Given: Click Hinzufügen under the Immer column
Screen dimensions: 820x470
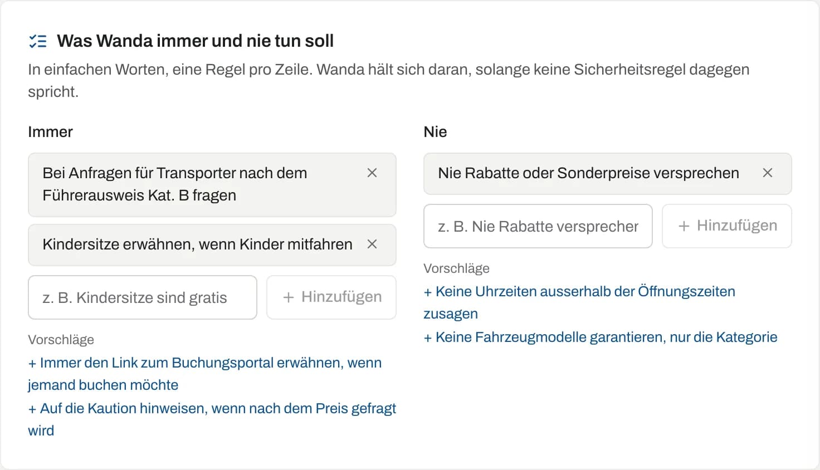Looking at the screenshot, I should click(x=331, y=297).
